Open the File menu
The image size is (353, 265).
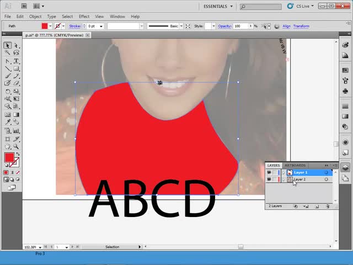7,17
